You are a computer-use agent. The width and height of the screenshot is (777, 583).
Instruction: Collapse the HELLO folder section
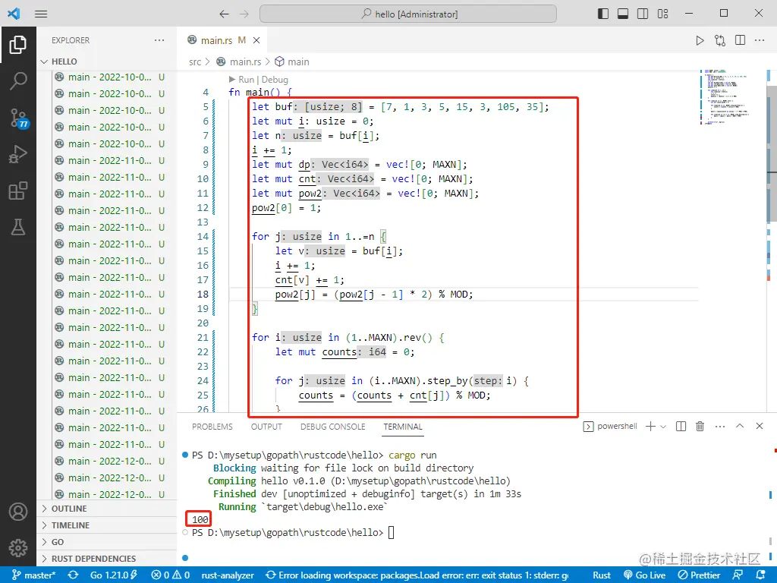click(109, 61)
